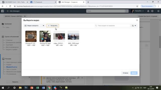Open a new browser tab

(88, 2)
